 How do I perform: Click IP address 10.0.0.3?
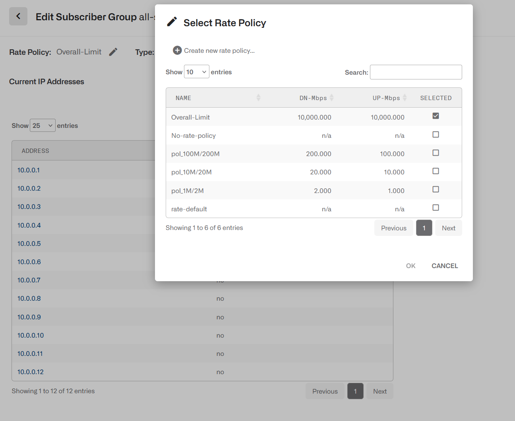[x=29, y=207]
